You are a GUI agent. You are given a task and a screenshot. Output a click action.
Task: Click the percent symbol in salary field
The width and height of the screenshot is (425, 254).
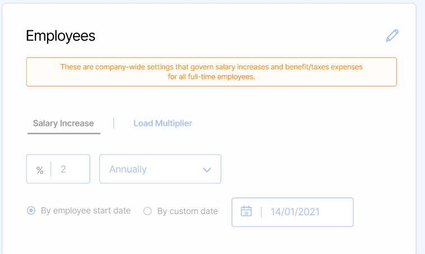[40, 170]
